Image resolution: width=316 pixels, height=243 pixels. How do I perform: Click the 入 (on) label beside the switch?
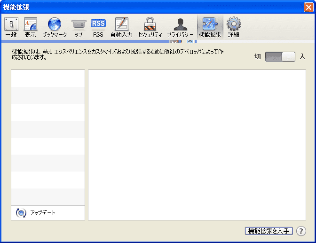click(302, 56)
